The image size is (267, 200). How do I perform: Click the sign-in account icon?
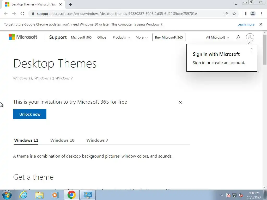[250, 37]
